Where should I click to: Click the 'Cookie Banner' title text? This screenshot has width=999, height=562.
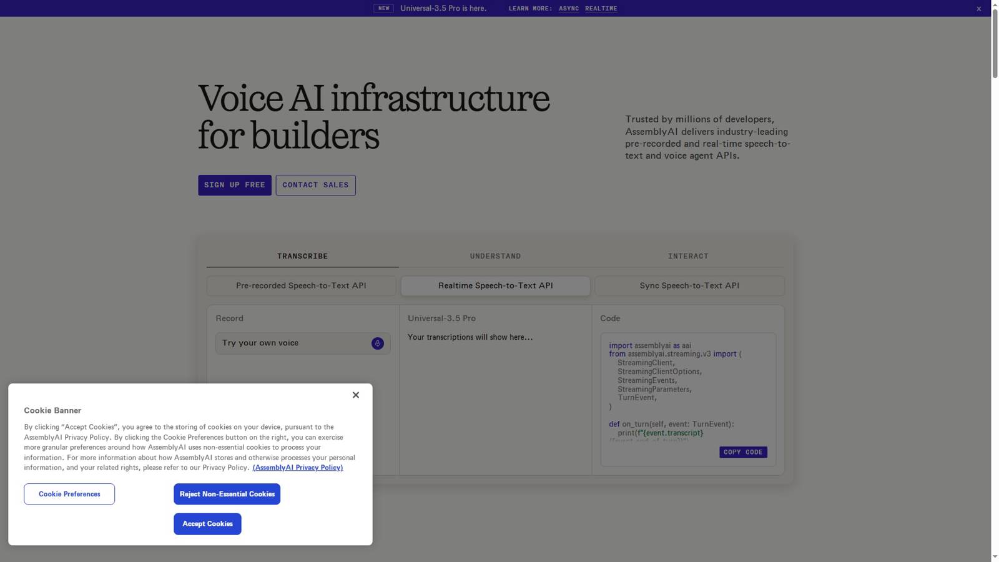pyautogui.click(x=52, y=410)
